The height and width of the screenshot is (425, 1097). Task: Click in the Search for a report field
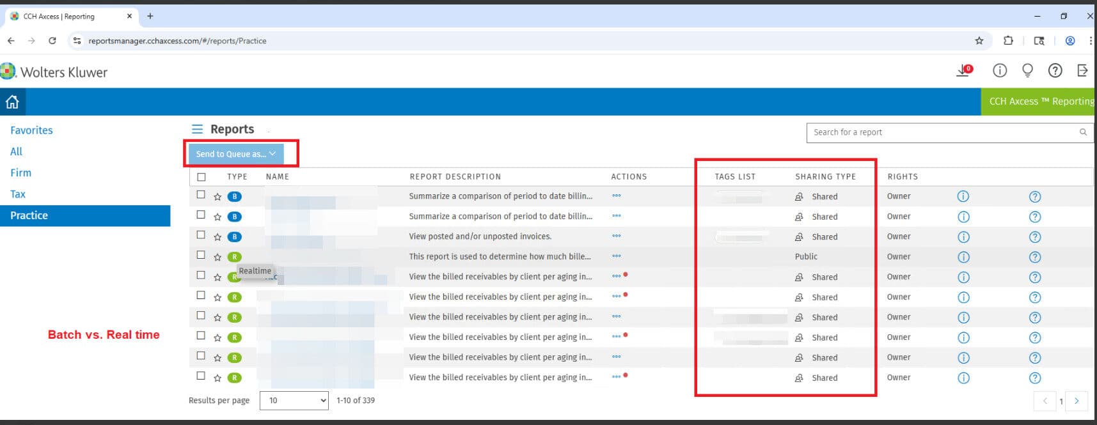pos(949,132)
